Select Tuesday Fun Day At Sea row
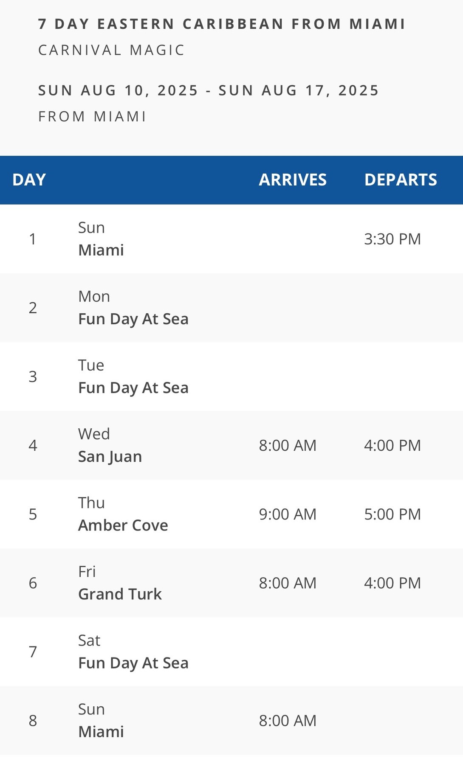Screen dimensions: 463x764 click(231, 376)
